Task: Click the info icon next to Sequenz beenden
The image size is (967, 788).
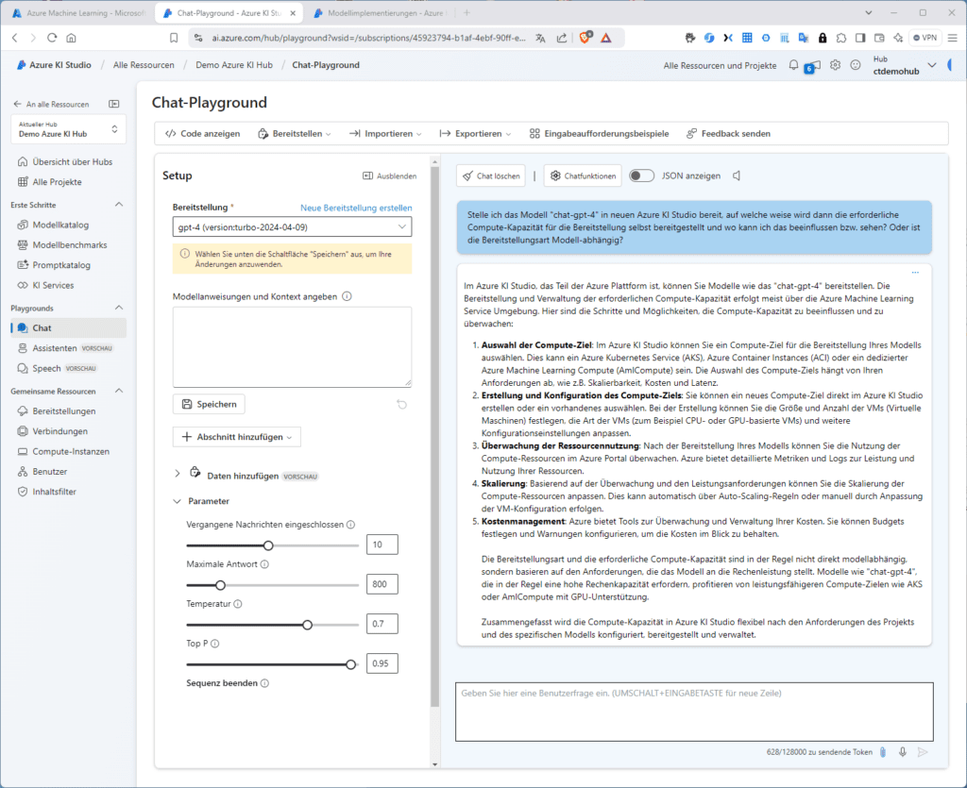Action: 264,683
